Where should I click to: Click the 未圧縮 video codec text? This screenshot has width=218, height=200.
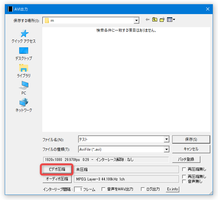coord(82,169)
